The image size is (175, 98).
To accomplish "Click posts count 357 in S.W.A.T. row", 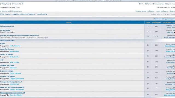I will pos(156,83).
